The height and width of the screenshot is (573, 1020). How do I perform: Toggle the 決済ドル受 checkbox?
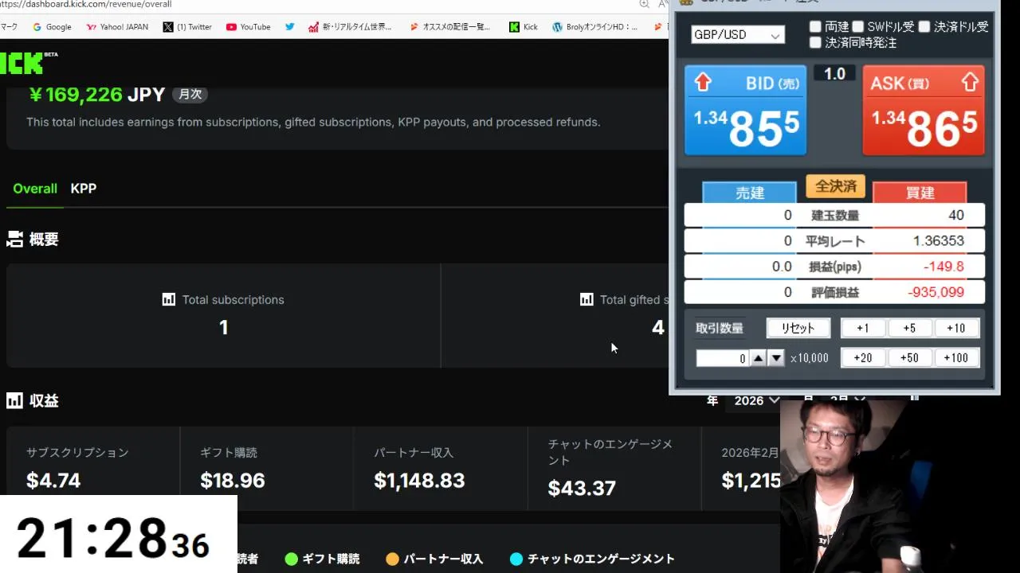point(924,27)
